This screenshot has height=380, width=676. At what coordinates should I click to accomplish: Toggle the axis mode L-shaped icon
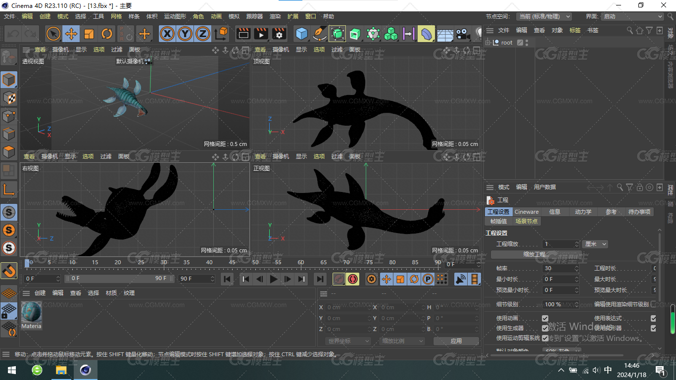pyautogui.click(x=9, y=189)
